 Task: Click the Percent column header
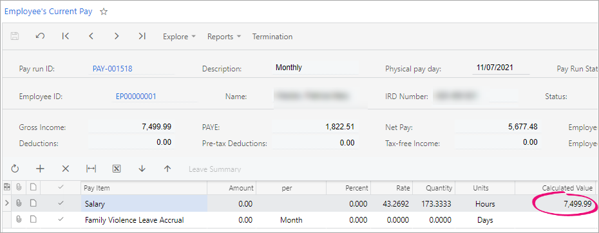[348, 188]
